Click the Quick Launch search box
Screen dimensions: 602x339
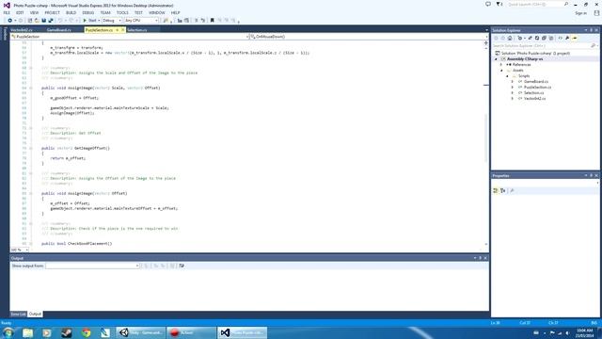click(538, 4)
